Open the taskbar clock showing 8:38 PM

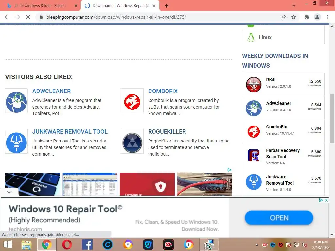coord(321,245)
